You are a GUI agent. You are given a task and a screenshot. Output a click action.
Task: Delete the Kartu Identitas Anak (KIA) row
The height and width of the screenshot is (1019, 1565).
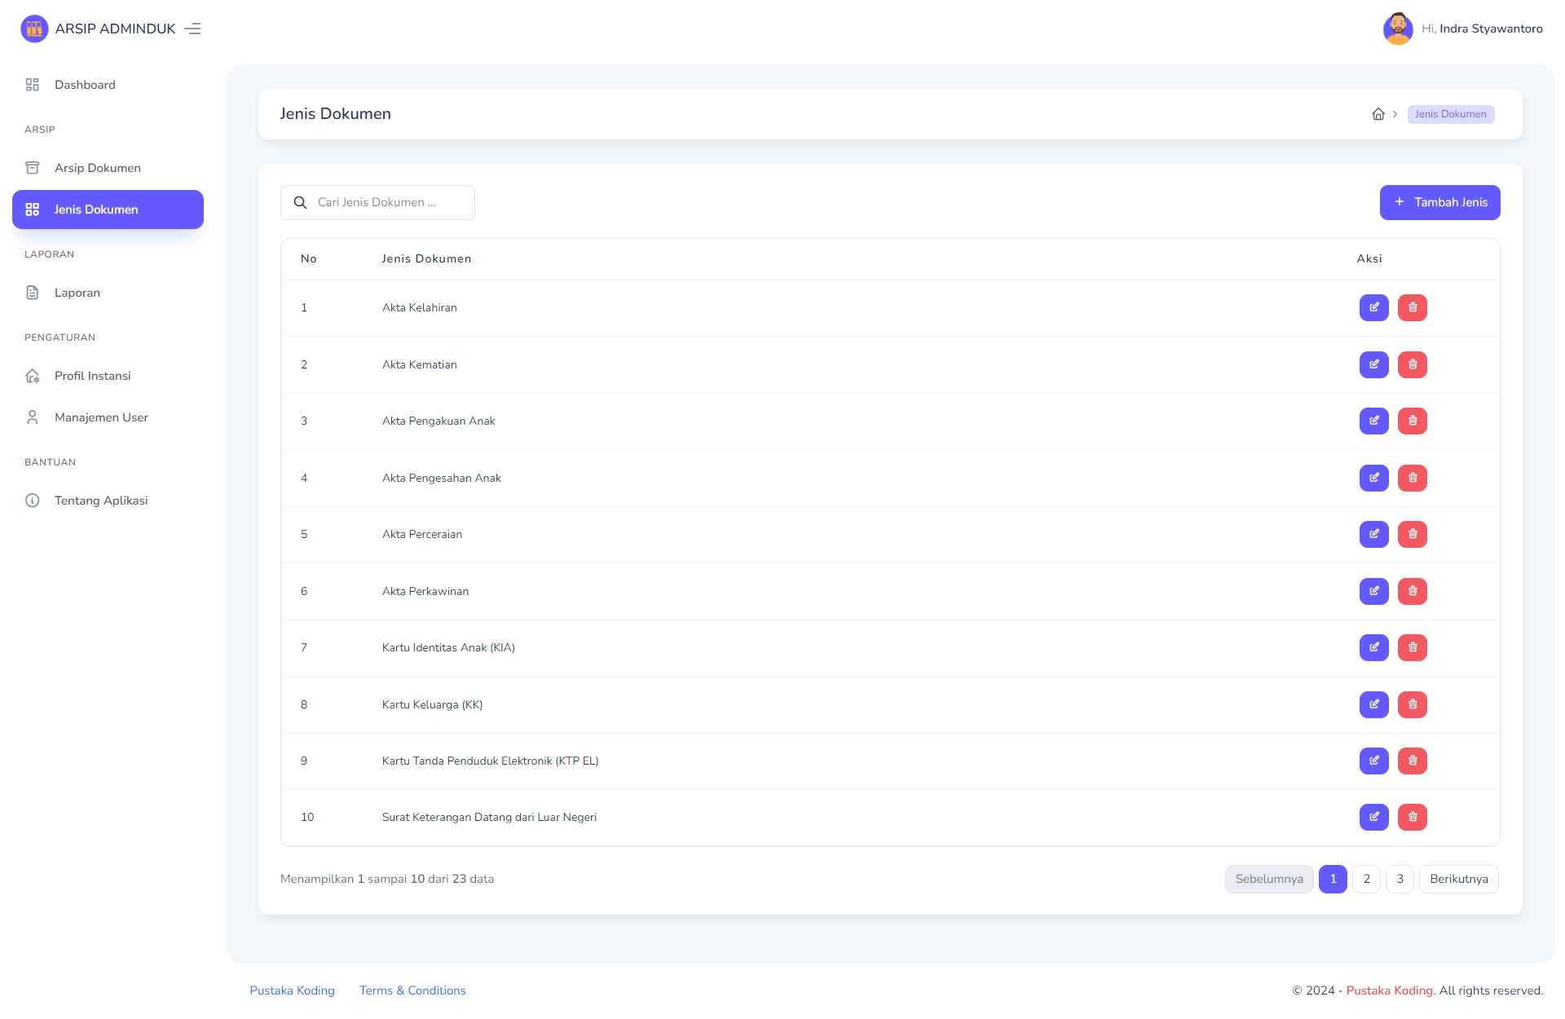(x=1413, y=647)
